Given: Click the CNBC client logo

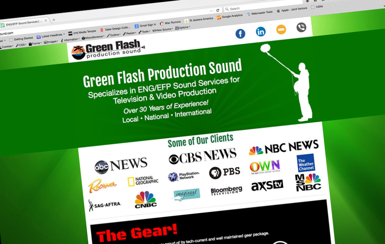Looking at the screenshot, I should click(146, 200).
